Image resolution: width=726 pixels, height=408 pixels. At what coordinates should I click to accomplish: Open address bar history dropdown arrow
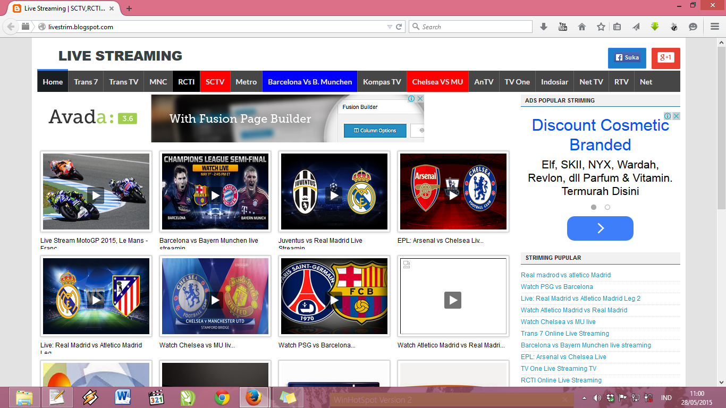pyautogui.click(x=390, y=27)
